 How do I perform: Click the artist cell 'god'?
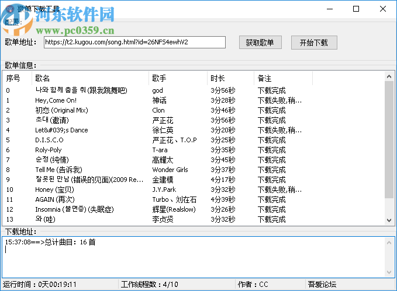click(157, 91)
